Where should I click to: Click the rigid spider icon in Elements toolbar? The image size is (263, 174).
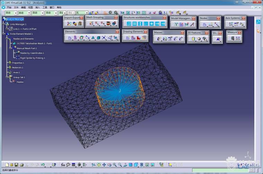(x=110, y=38)
